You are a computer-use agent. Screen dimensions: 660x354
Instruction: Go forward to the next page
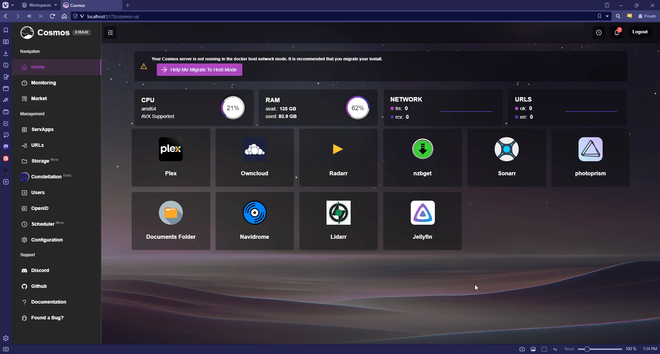(18, 16)
